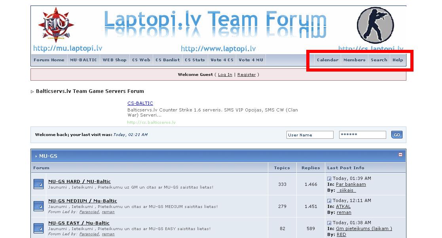Image resolution: width=442 pixels, height=238 pixels.
Task: Click into the password field
Action: click(x=362, y=135)
